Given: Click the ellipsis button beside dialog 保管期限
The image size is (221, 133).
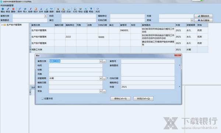Looking at the screenshot, I should pos(104,78).
